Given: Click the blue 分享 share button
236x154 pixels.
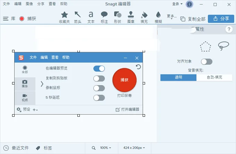Looking at the screenshot, I should (221, 19).
